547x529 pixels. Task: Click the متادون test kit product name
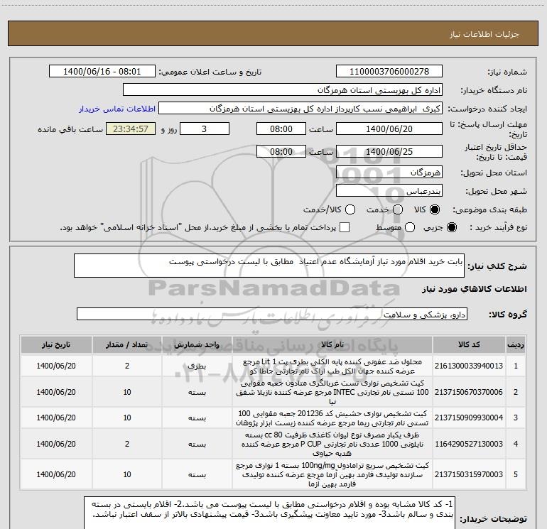pos(332,392)
